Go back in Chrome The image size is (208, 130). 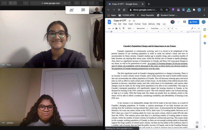pos(109,10)
